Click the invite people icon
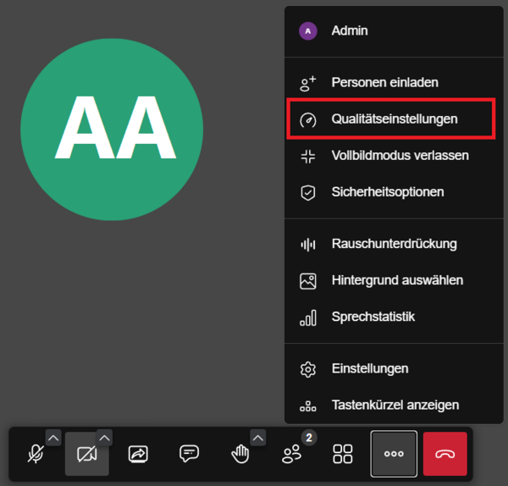Viewport: 508px width, 486px height. point(308,83)
